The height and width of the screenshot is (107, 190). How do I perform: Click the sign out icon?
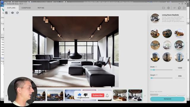[184, 8]
